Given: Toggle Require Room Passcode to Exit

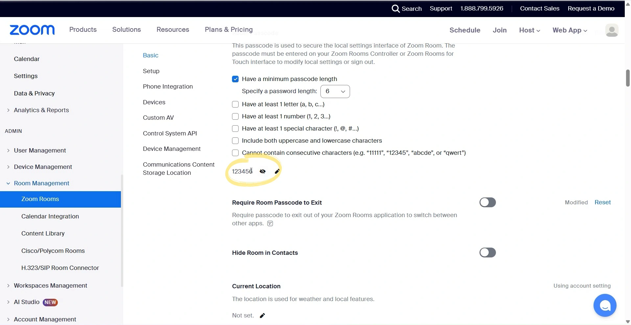Looking at the screenshot, I should click(x=487, y=202).
